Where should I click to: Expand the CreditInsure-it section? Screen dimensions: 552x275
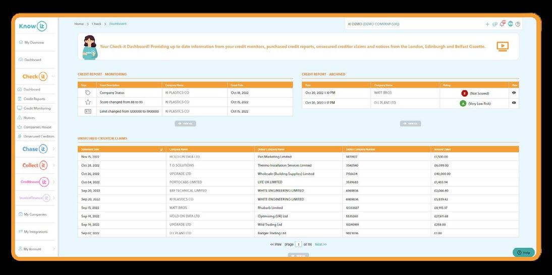coord(53,182)
